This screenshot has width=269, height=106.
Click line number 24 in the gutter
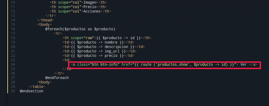point(12,64)
